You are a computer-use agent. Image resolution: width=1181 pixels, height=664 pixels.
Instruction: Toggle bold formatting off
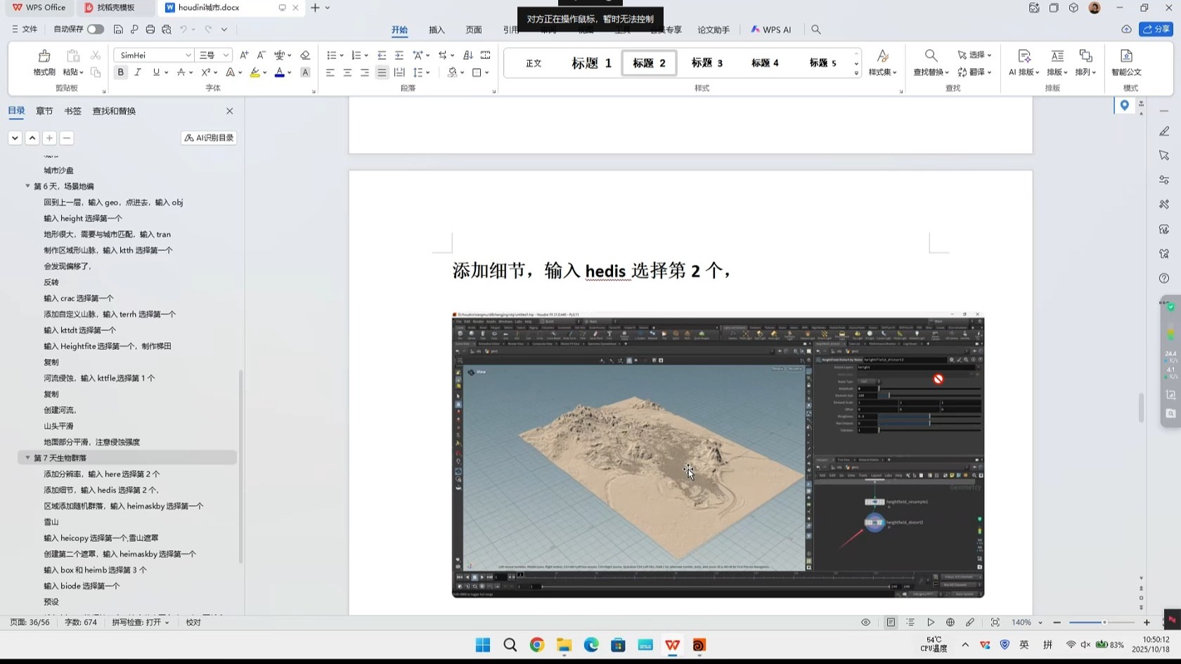coord(120,72)
